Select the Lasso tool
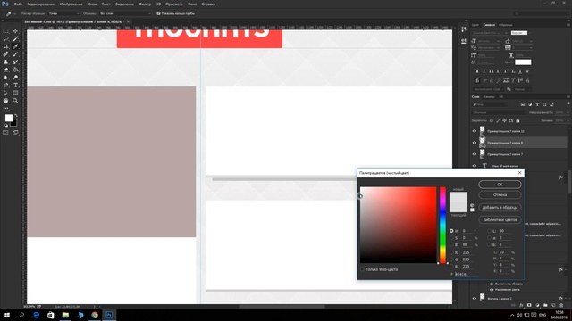 click(6, 38)
